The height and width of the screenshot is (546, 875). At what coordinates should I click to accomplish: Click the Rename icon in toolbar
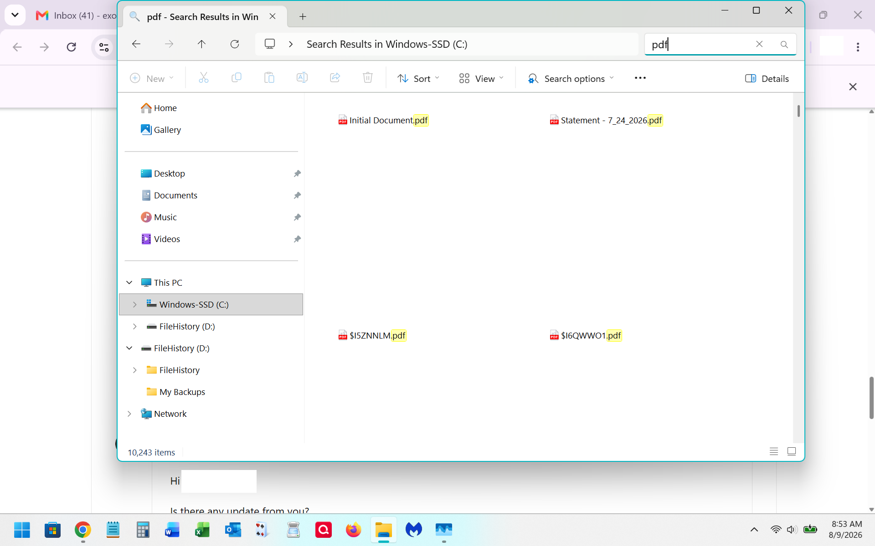[302, 78]
